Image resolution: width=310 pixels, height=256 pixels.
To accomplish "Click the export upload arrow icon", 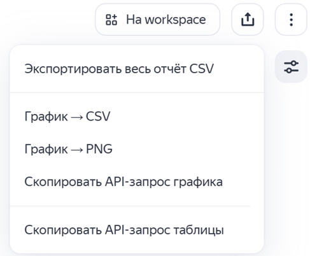I will pos(248,19).
